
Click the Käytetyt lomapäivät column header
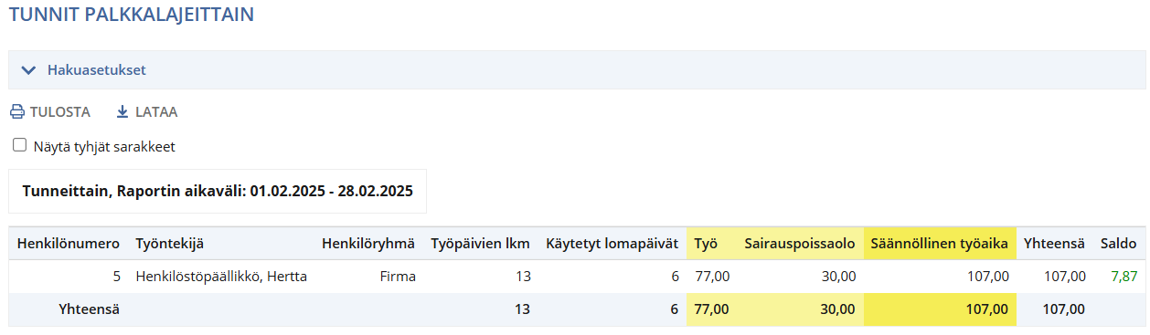[612, 244]
